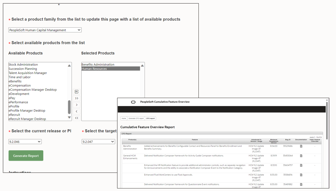Select Succession Planning in Available Products
The width and height of the screenshot is (336, 191).
click(x=23, y=69)
